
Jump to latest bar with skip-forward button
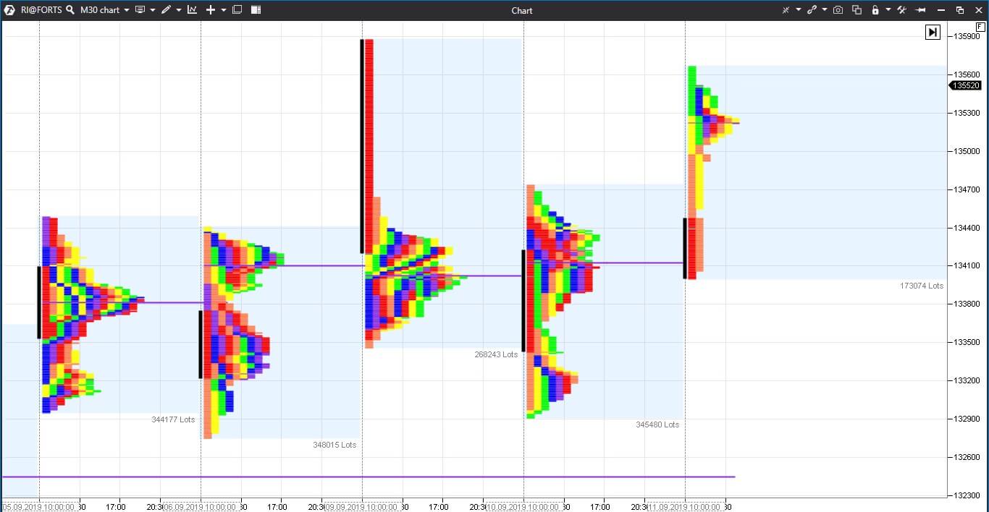(933, 32)
